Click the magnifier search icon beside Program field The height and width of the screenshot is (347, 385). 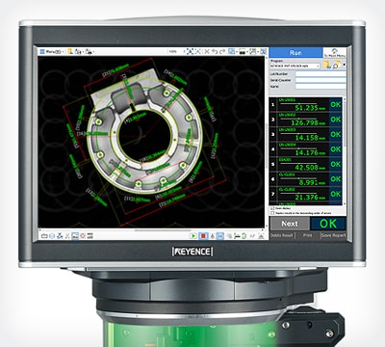(336, 66)
